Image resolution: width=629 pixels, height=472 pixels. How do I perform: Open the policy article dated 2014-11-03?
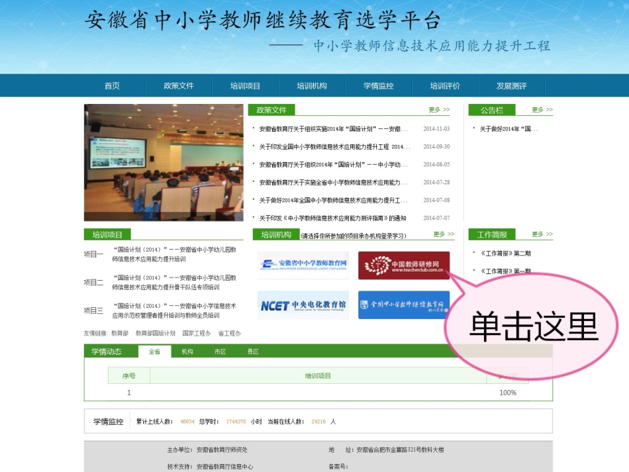(333, 128)
